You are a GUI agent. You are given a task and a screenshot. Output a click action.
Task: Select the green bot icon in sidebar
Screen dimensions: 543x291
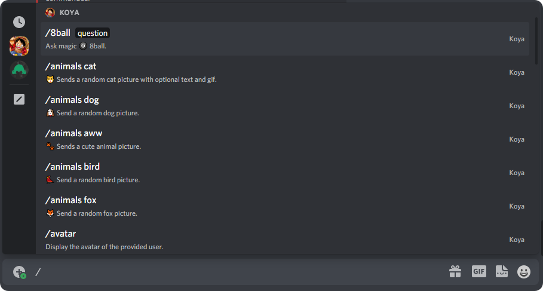19,70
